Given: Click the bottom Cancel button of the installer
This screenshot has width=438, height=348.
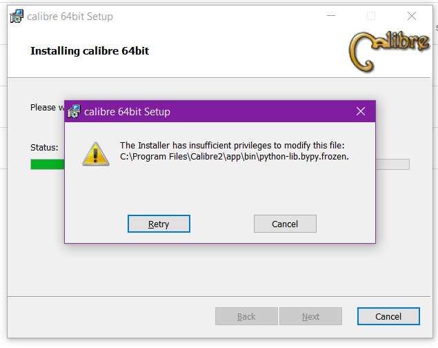Looking at the screenshot, I should click(x=388, y=316).
